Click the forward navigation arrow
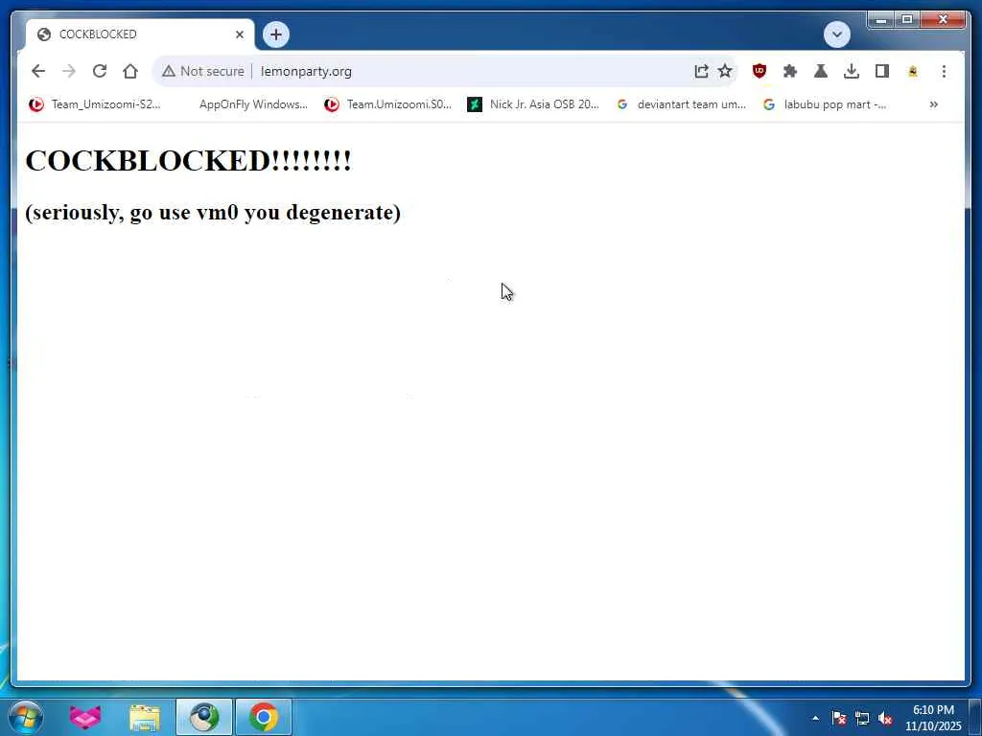Image resolution: width=982 pixels, height=736 pixels. [69, 71]
